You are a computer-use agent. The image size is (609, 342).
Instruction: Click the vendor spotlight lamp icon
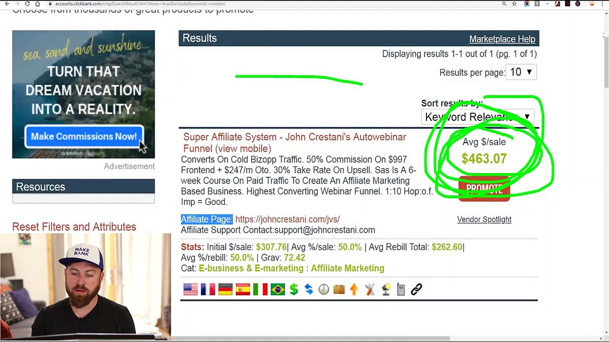coord(385,289)
